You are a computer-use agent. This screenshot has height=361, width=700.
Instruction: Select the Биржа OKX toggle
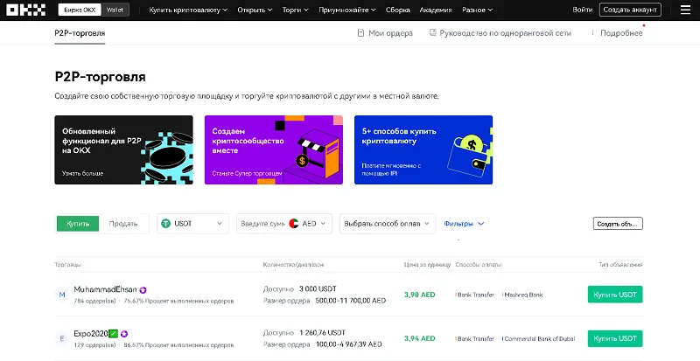click(x=80, y=10)
